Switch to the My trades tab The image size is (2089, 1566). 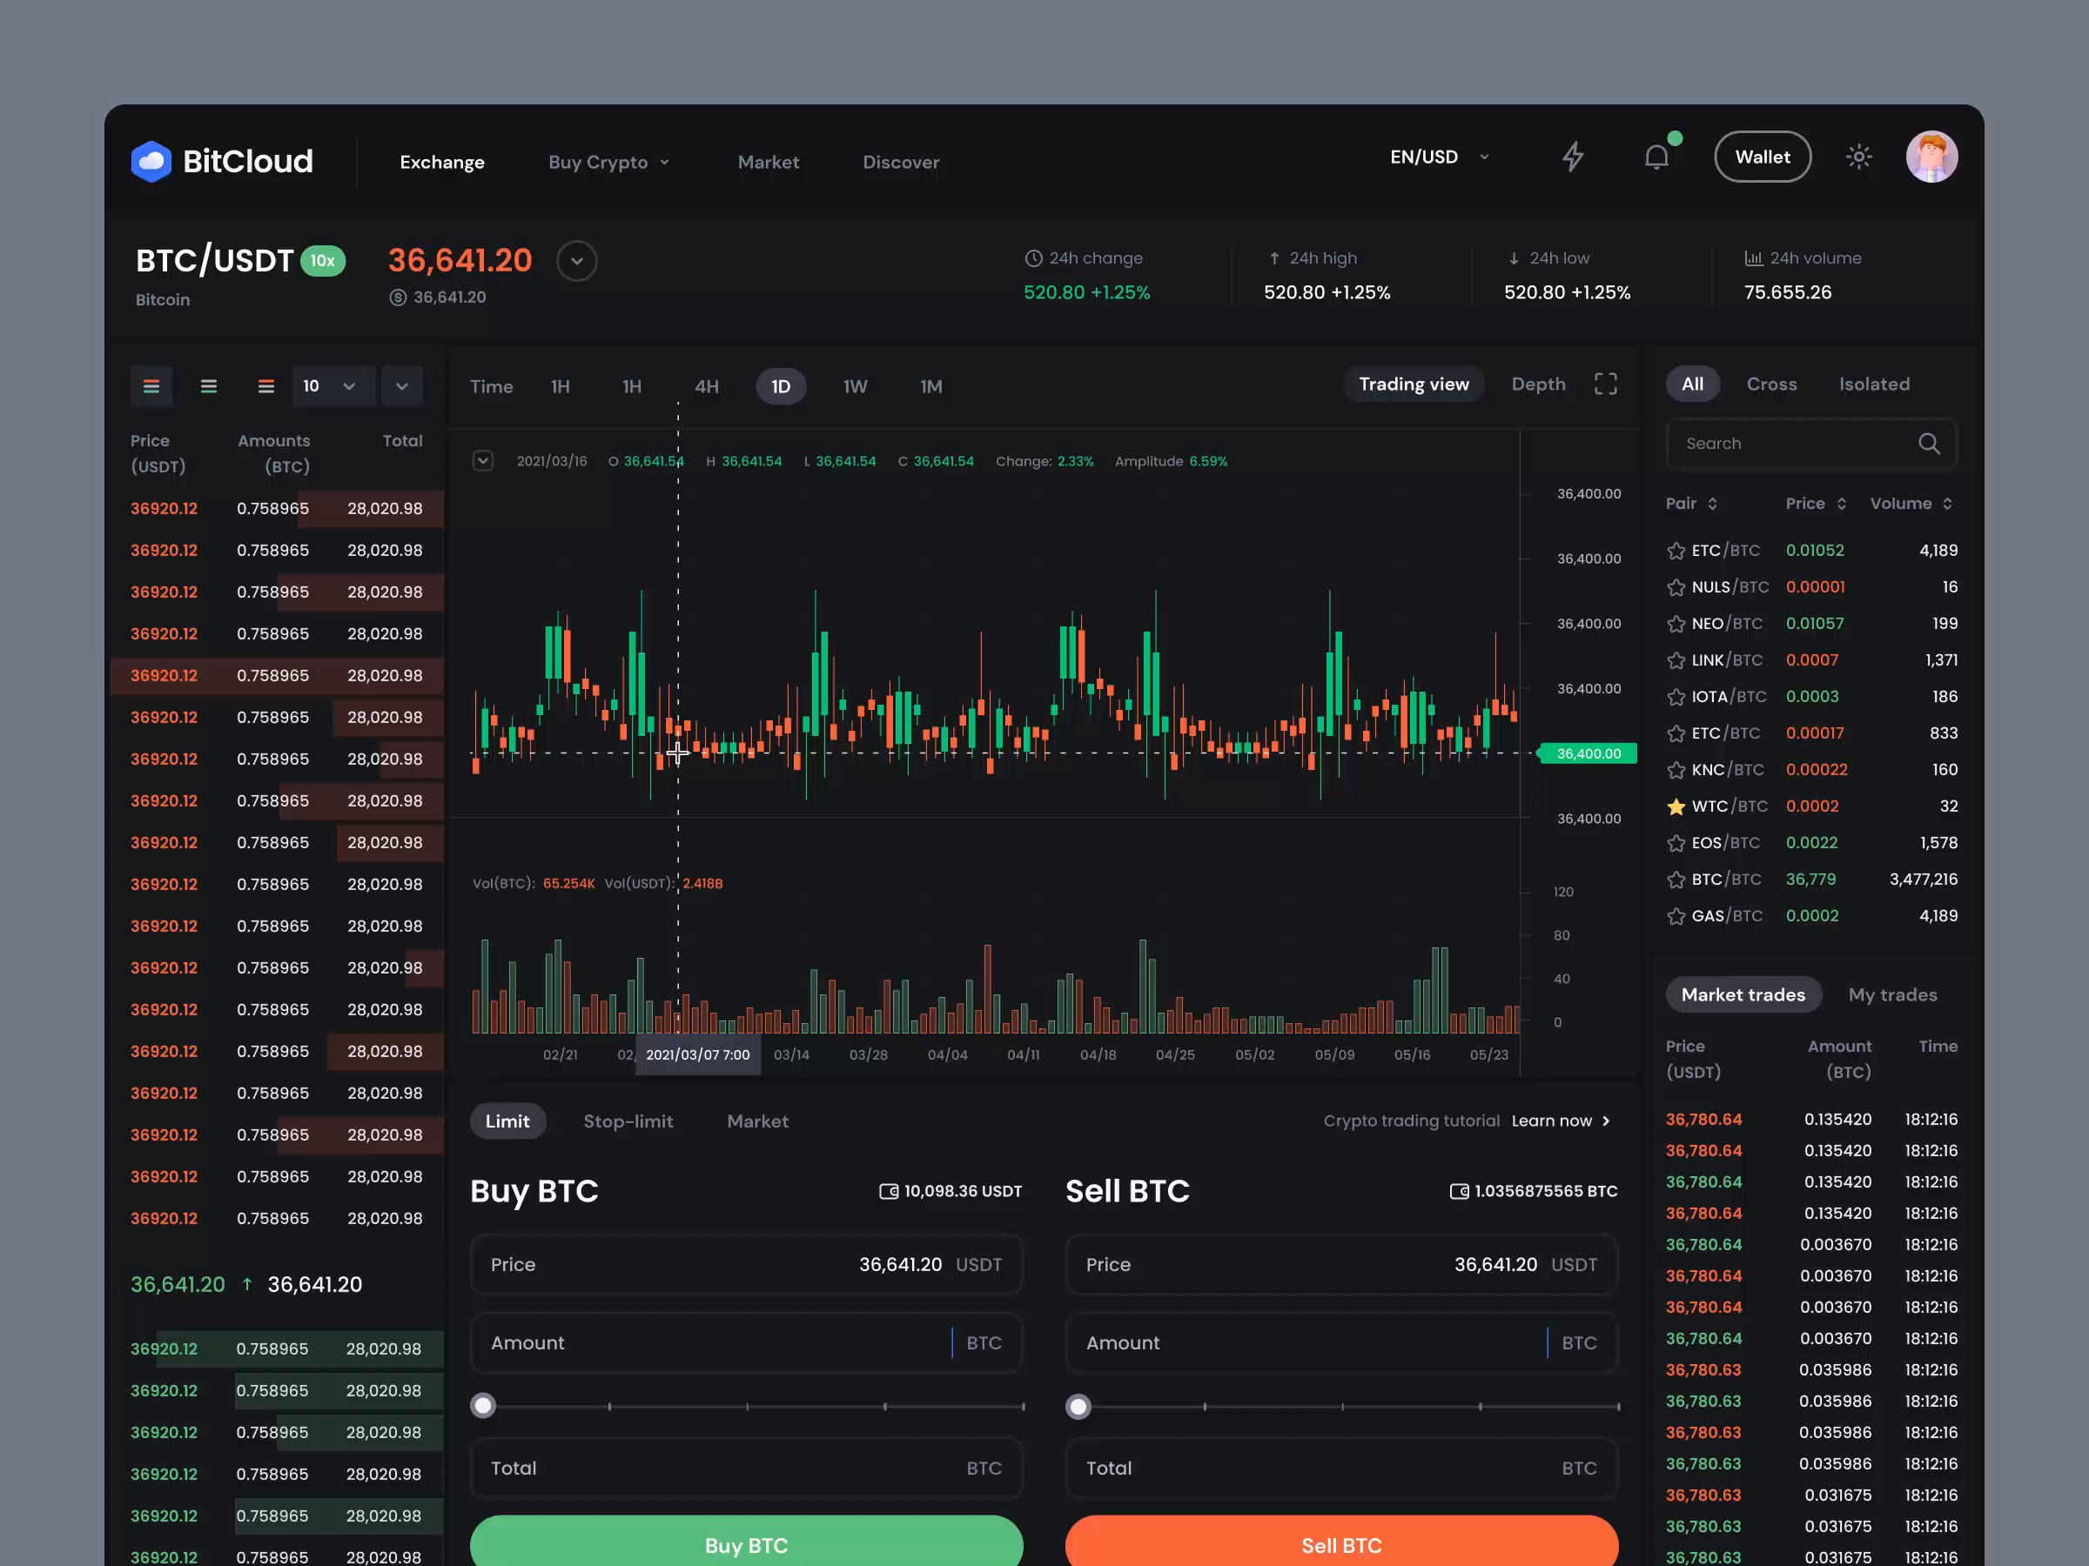coord(1892,994)
